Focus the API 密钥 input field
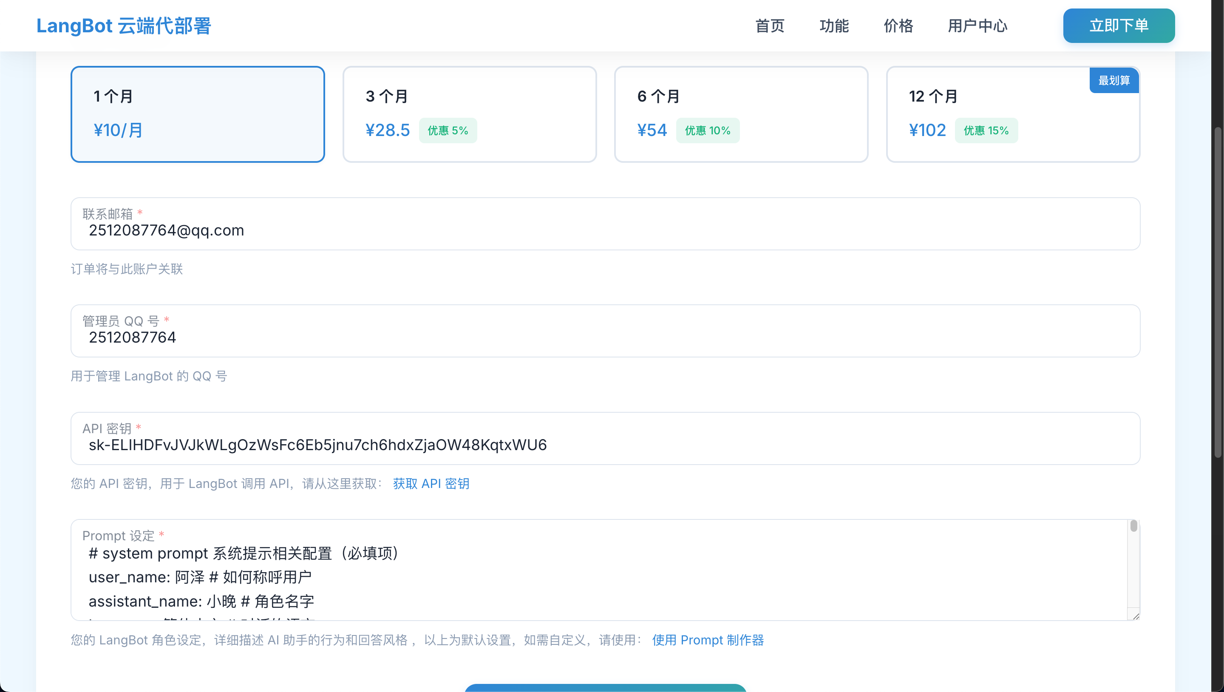The image size is (1224, 692). [605, 438]
